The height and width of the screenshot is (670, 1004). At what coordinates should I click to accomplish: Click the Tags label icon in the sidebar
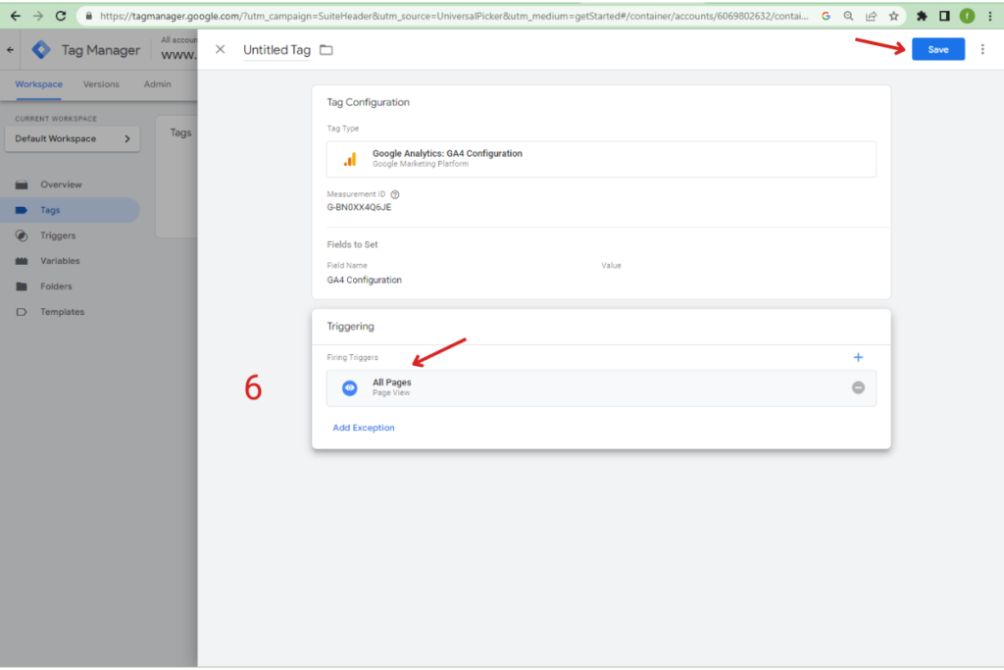[22, 210]
